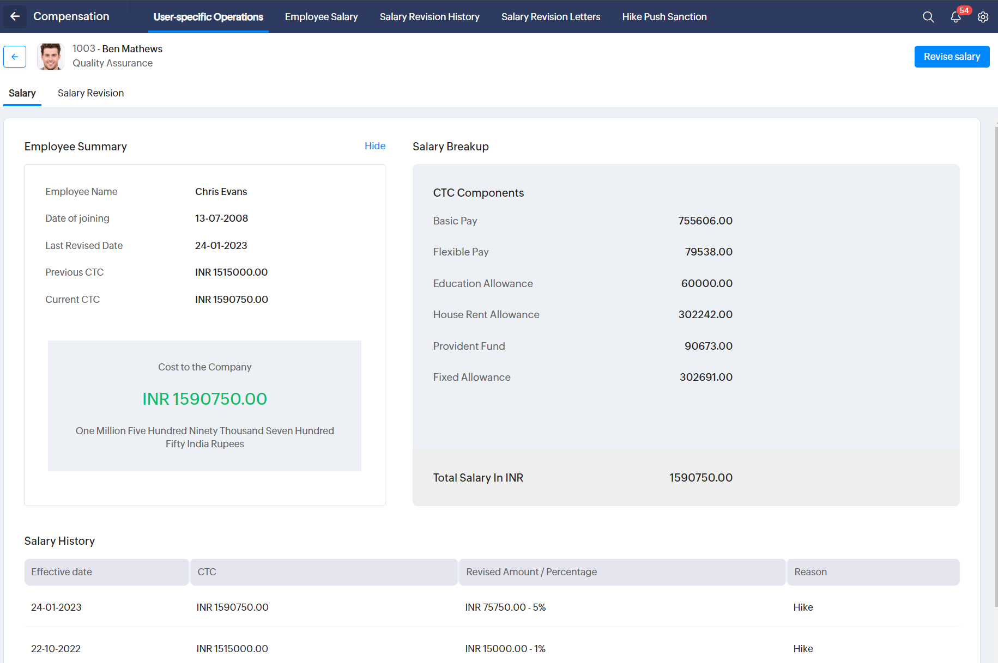Switch to the Salary Revision sub-tab
998x663 pixels.
click(x=90, y=93)
